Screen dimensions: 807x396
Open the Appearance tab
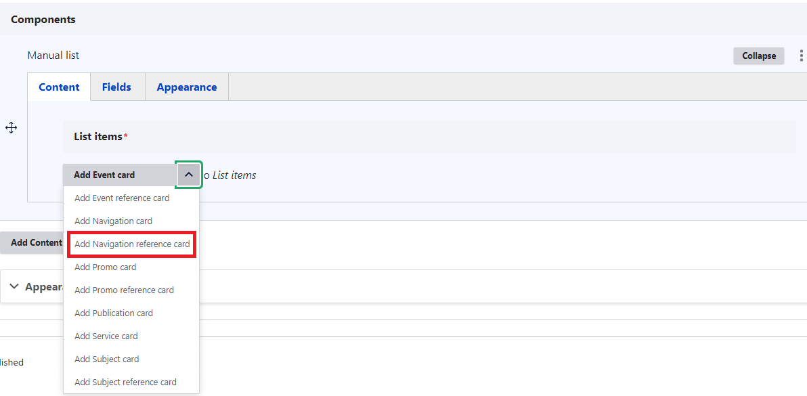coord(187,87)
